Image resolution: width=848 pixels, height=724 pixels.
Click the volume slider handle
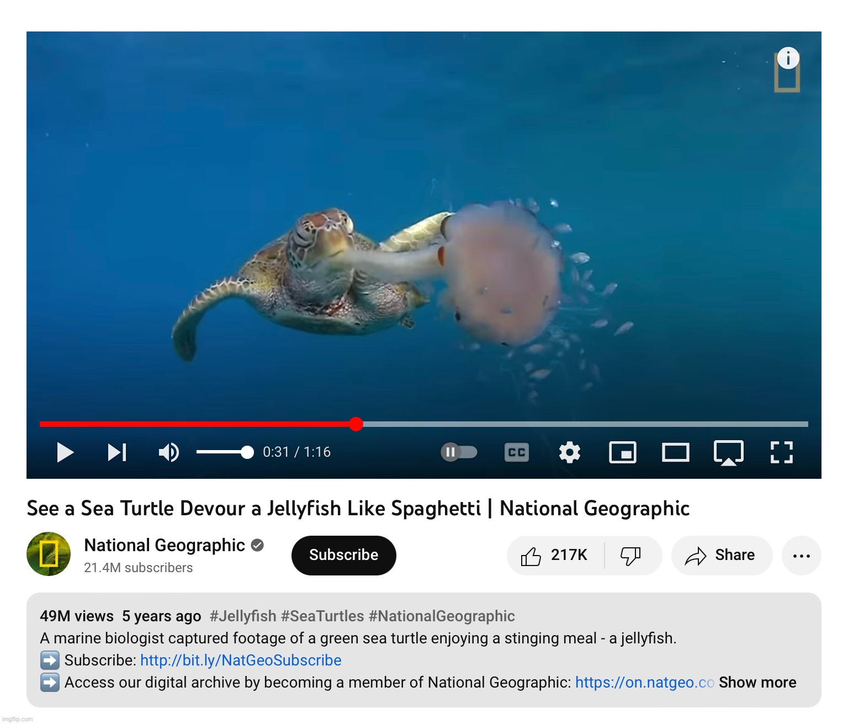point(247,452)
